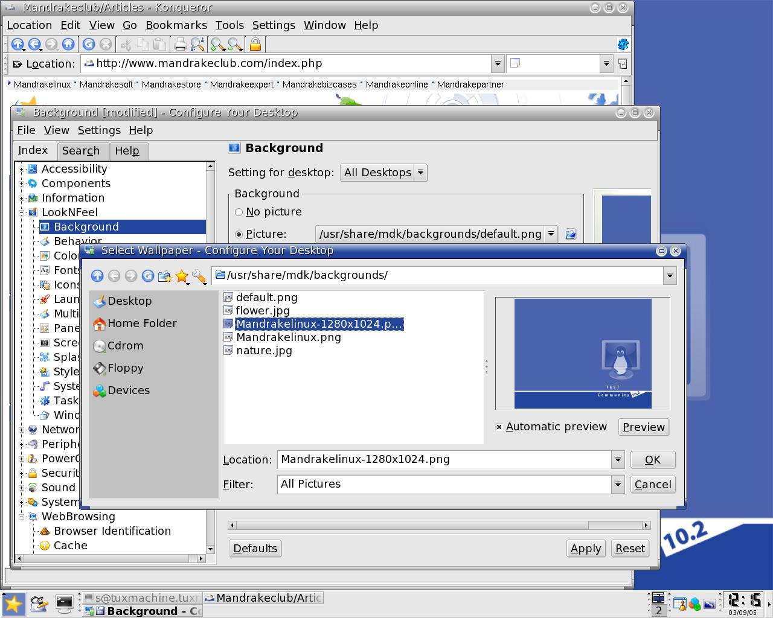Click the Zoom In magnifier in Konqueror
The height and width of the screenshot is (618, 773).
[217, 44]
